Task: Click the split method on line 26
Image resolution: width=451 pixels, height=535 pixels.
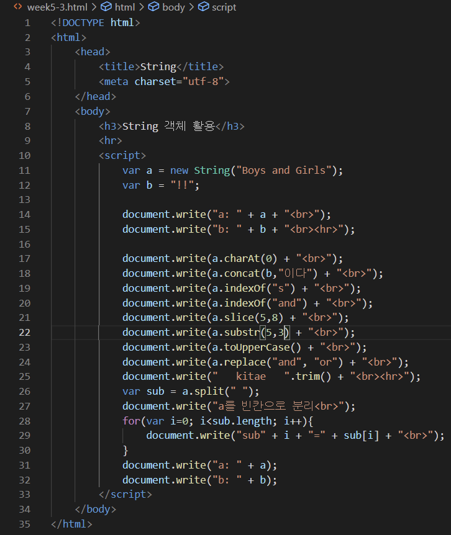Action: (209, 392)
